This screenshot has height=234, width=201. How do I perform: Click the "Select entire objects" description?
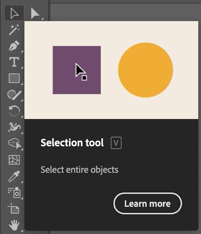pos(79,170)
